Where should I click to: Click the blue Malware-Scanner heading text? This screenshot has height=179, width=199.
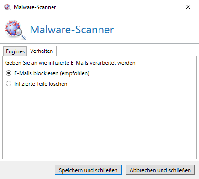(72, 30)
